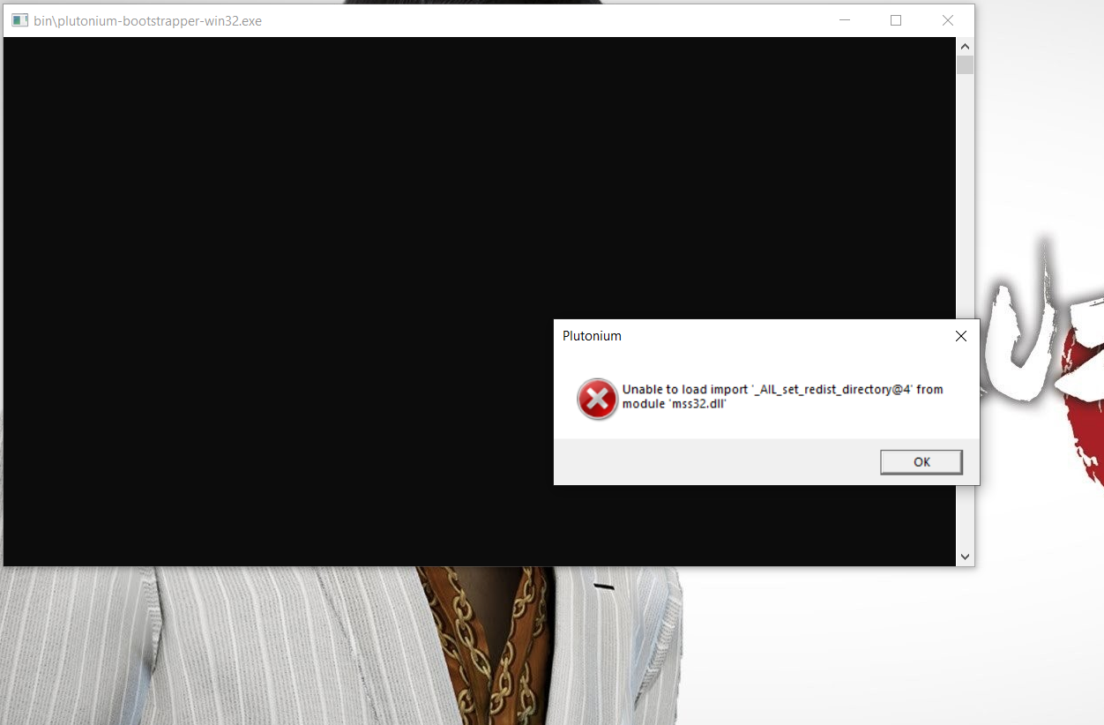
Task: Click the bin\plutonium-bootstrapper-win32.exe title text
Action: click(x=147, y=20)
